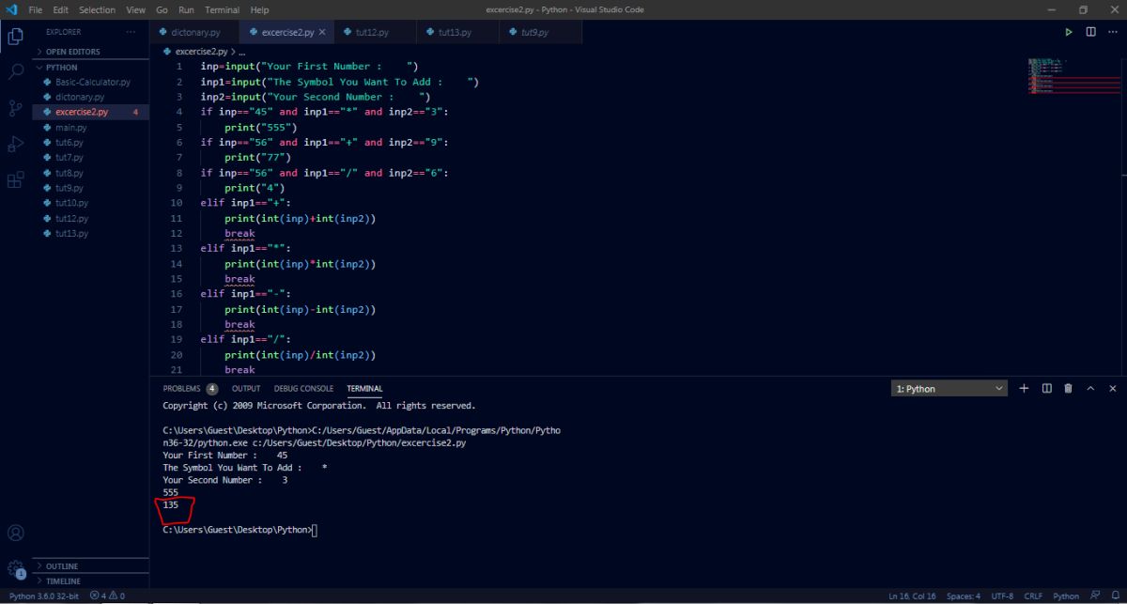Open the File menu
The height and width of the screenshot is (604, 1127).
pos(36,9)
